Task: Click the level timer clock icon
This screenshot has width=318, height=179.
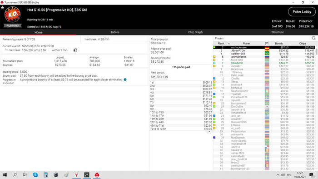Action: click(75, 50)
